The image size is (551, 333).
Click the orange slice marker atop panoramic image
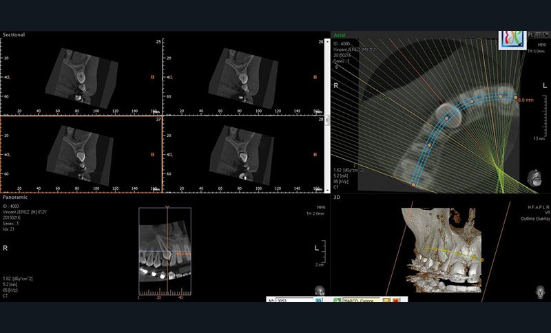(x=169, y=206)
